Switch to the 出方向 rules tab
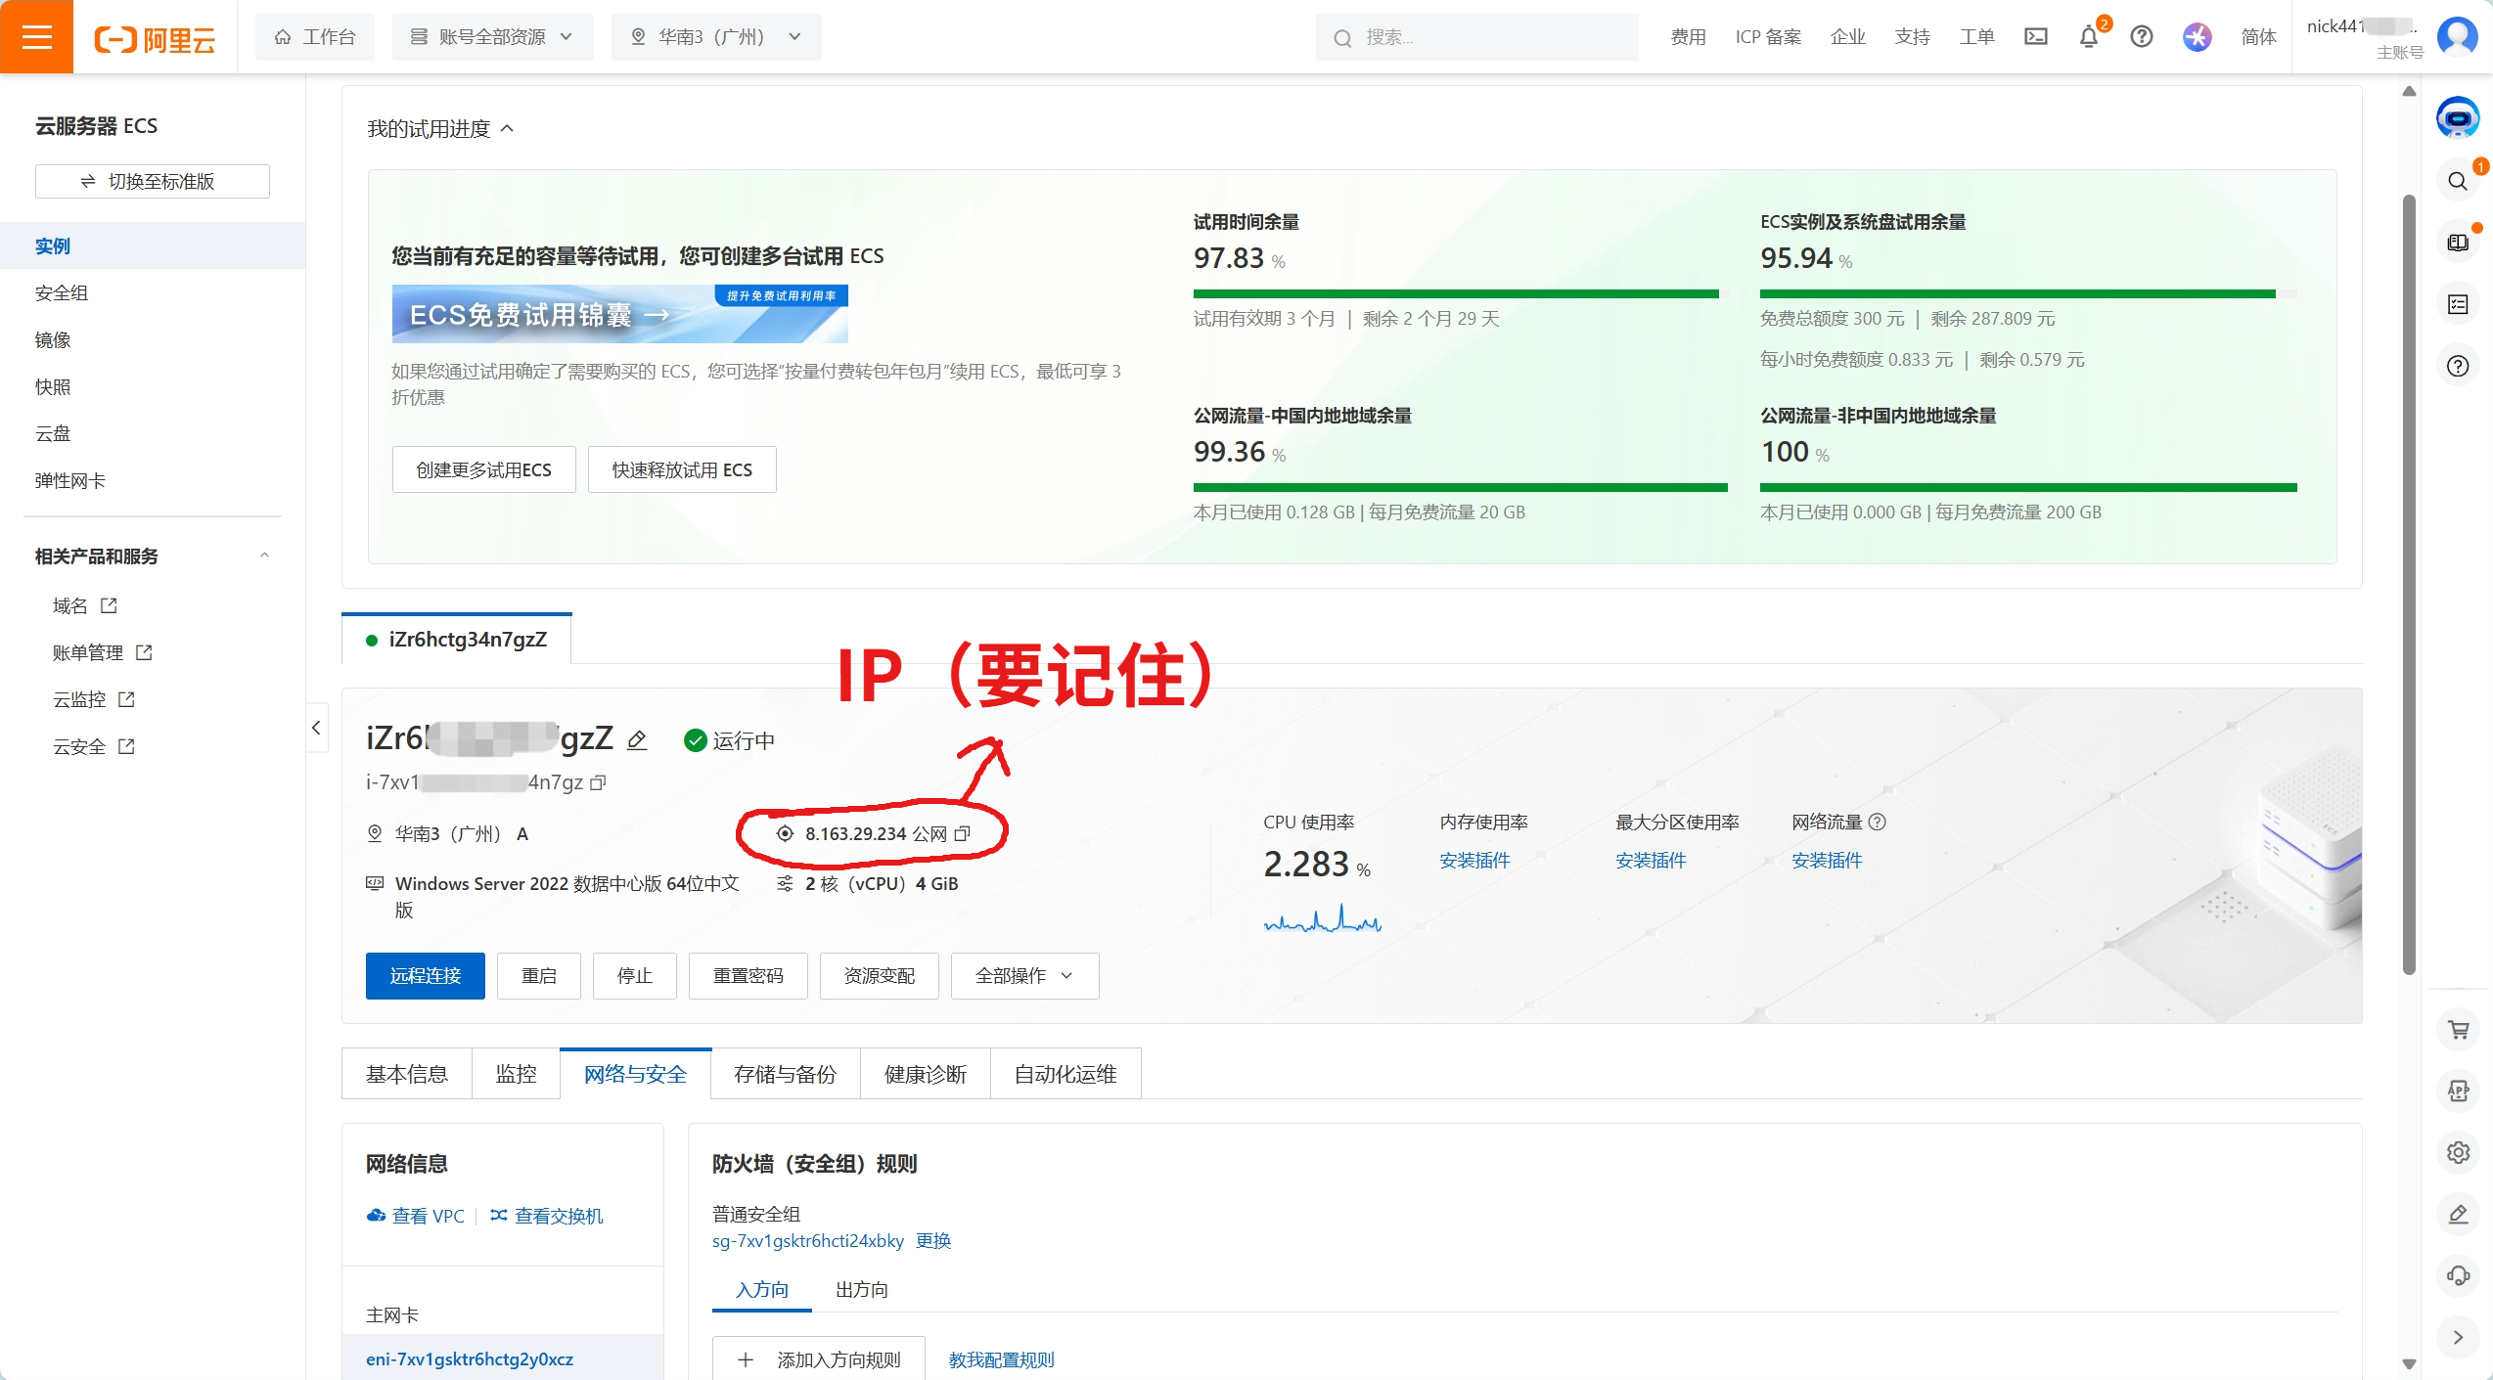 tap(862, 1290)
